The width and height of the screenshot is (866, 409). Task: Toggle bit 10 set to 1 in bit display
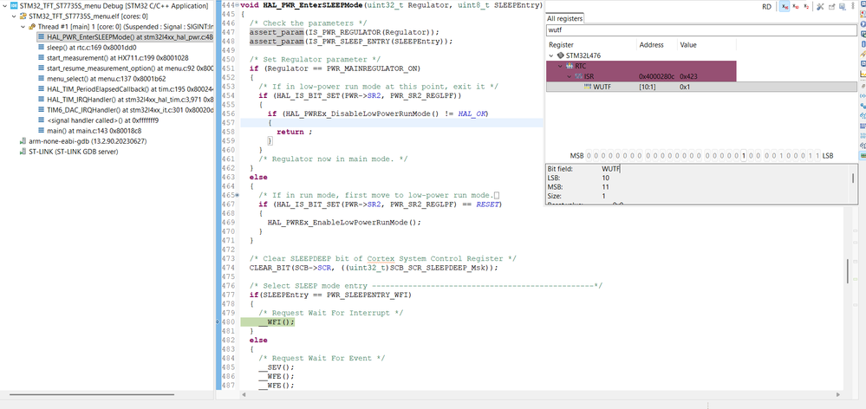click(x=745, y=154)
